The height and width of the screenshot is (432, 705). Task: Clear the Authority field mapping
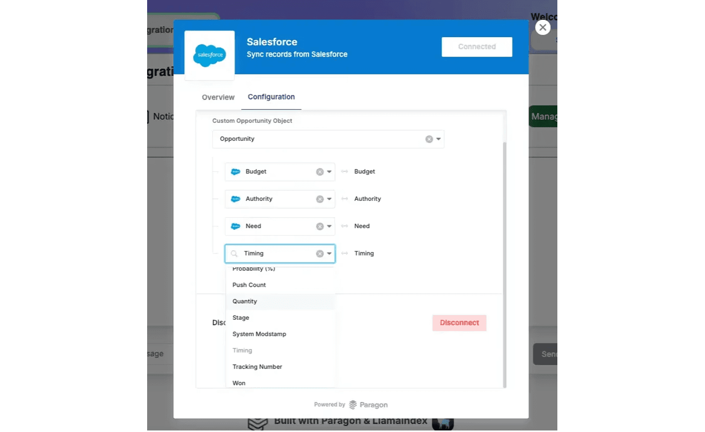pyautogui.click(x=320, y=199)
